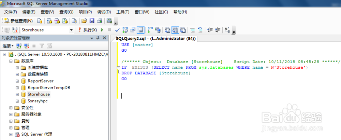Viewport: 341px width, 140px height.
Task: Click the SQL Server Compact query icon
Action: pyautogui.click(x=74, y=21)
